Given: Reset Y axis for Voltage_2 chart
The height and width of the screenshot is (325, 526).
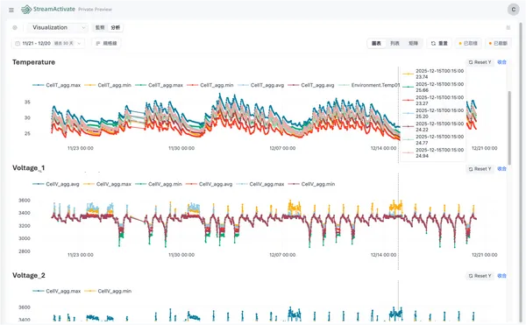Looking at the screenshot, I should point(480,276).
